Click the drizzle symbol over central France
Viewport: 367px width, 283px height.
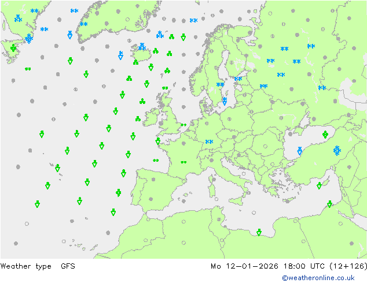coord(183,162)
